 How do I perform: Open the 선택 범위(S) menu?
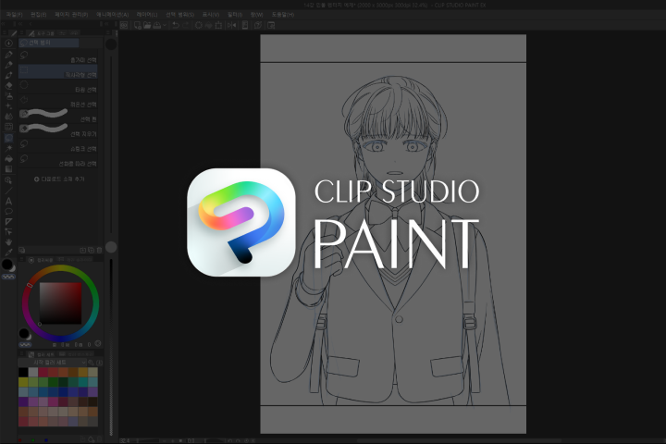180,15
